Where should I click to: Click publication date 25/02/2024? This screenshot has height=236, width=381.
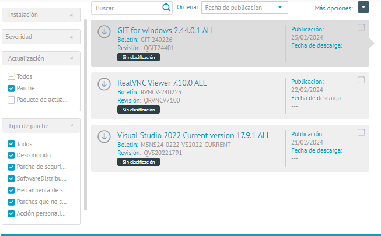coord(307,37)
